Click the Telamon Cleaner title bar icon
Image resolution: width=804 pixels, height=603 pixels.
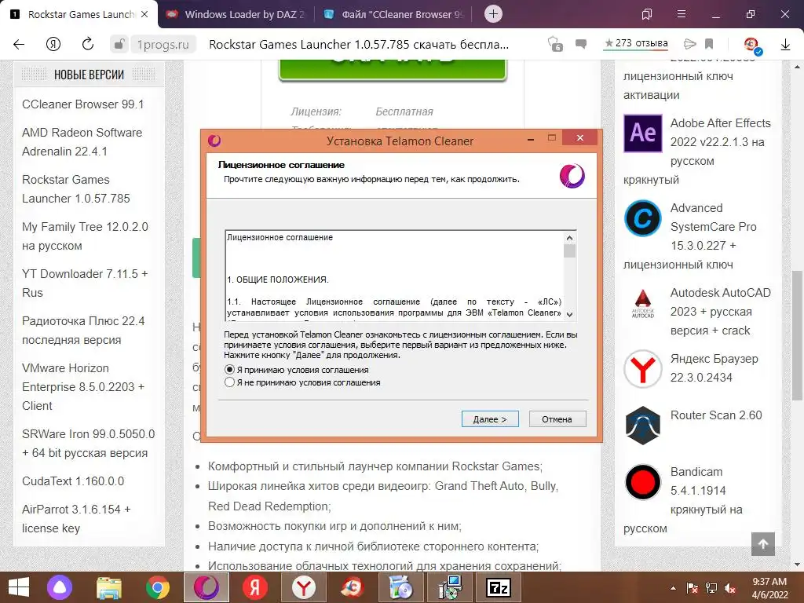coord(214,140)
